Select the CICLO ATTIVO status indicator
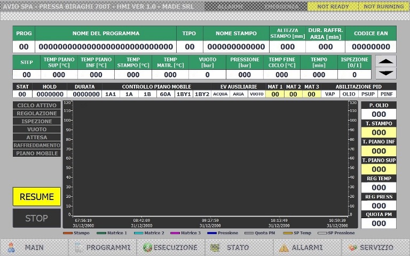 tap(37, 106)
